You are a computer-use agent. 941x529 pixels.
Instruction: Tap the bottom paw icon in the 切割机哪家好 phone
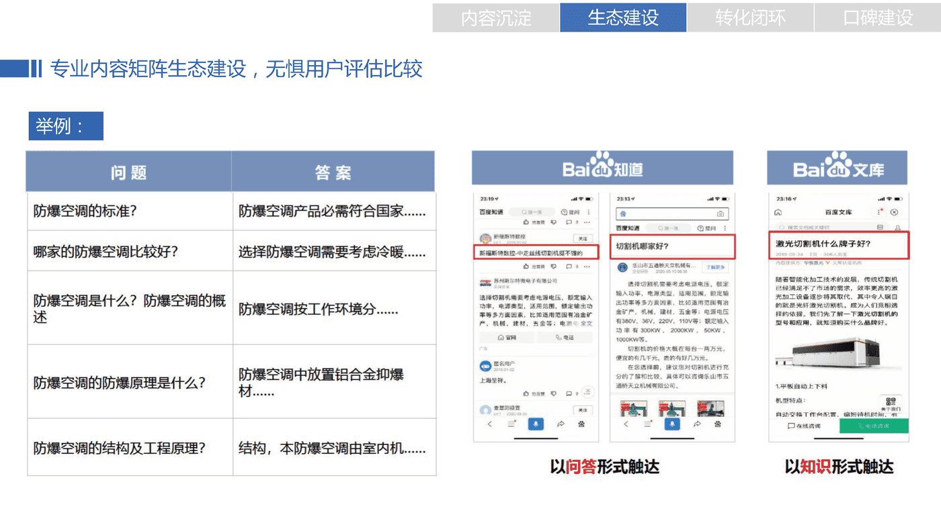718,424
